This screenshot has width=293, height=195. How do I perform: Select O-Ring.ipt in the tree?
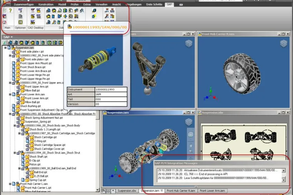click(40, 141)
